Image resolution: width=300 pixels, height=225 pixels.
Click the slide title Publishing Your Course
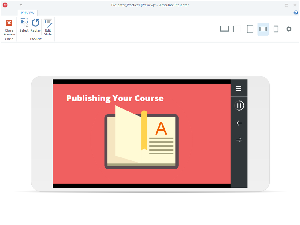coord(115,98)
